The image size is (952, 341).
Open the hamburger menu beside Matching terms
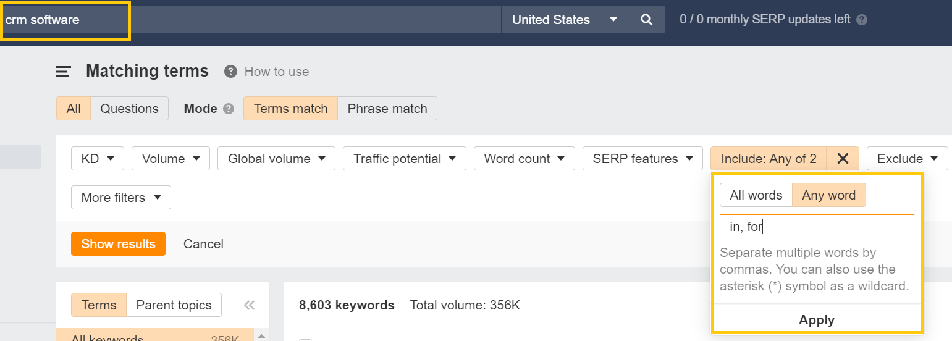coord(64,72)
